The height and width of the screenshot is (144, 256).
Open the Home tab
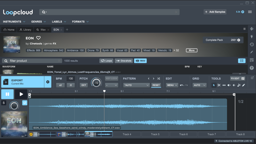pos(9,30)
